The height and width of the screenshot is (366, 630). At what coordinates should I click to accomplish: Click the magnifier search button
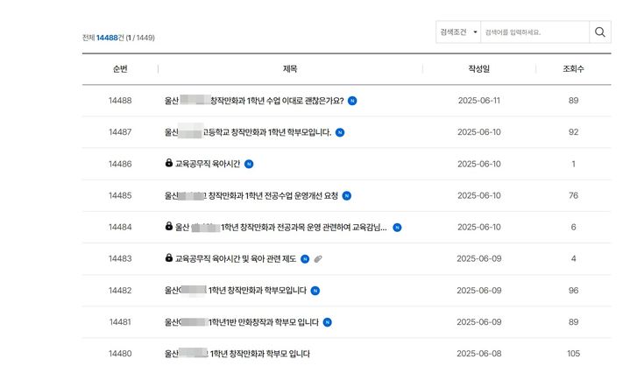pyautogui.click(x=600, y=32)
